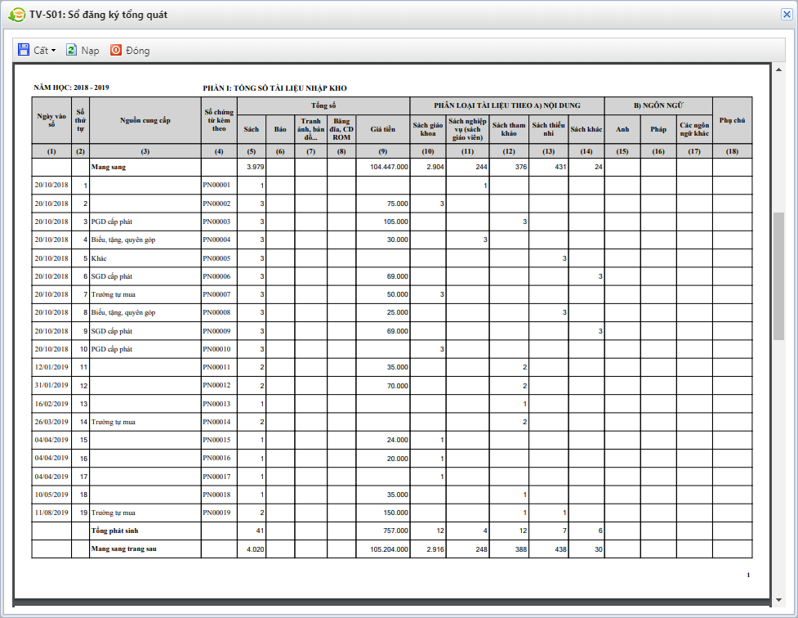Click 'SGD cấp phát' in row 6
Screen dimensions: 798x618
[111, 276]
